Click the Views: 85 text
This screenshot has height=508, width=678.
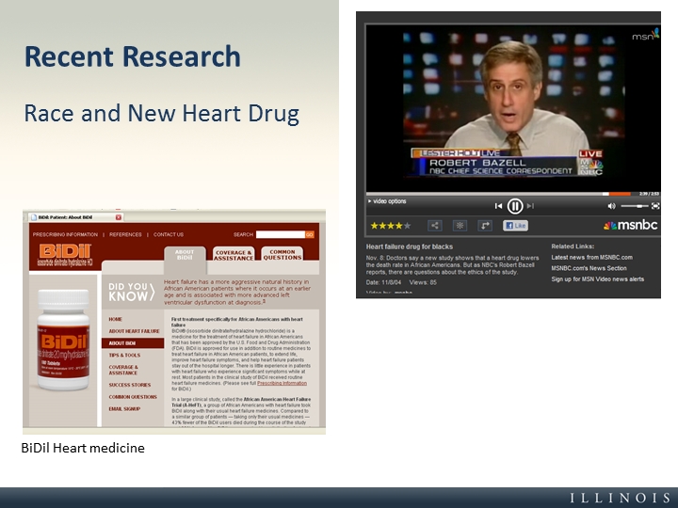(423, 282)
